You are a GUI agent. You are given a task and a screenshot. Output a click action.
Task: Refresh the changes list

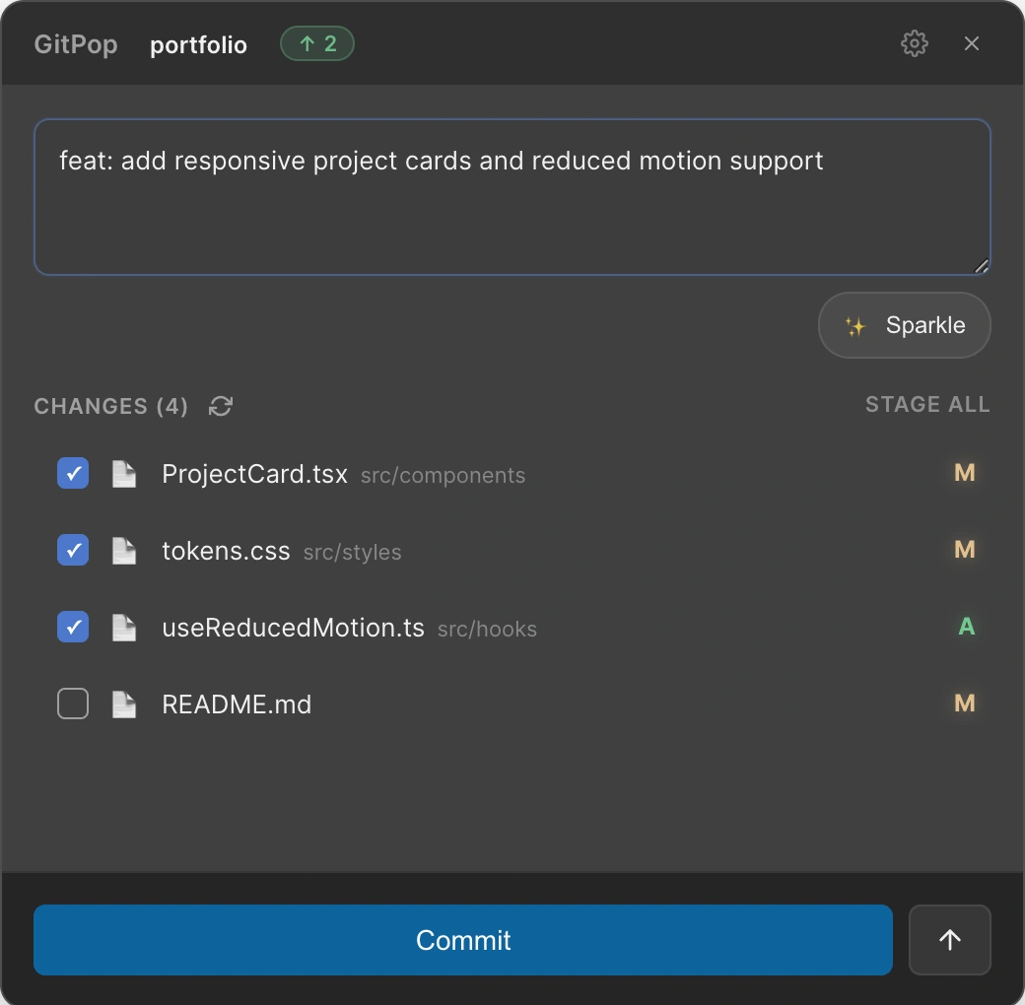tap(221, 406)
